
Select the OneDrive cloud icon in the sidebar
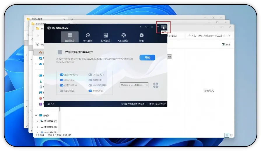click(x=41, y=64)
